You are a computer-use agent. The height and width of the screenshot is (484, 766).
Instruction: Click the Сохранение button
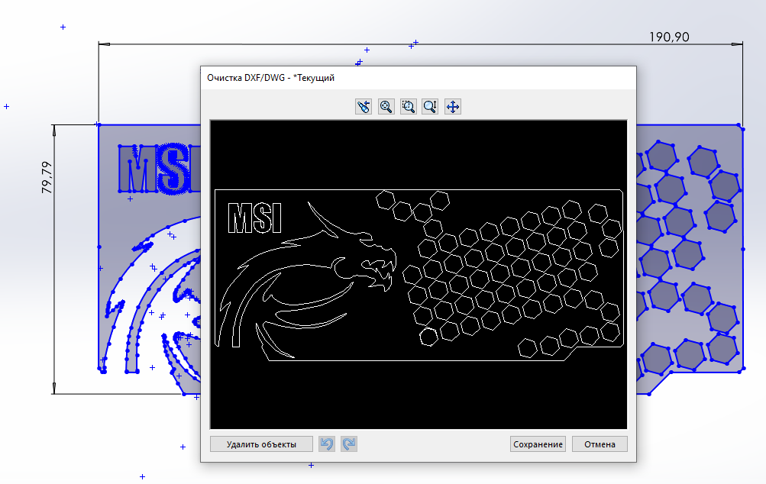pos(538,444)
